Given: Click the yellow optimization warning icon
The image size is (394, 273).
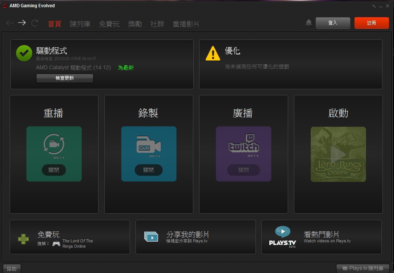Looking at the screenshot, I should [x=213, y=53].
